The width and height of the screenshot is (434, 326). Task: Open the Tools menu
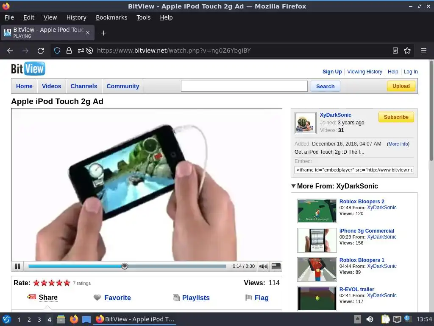[143, 17]
